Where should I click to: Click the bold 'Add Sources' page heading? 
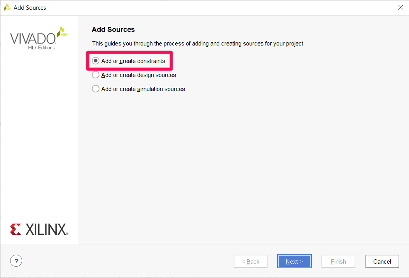point(113,30)
